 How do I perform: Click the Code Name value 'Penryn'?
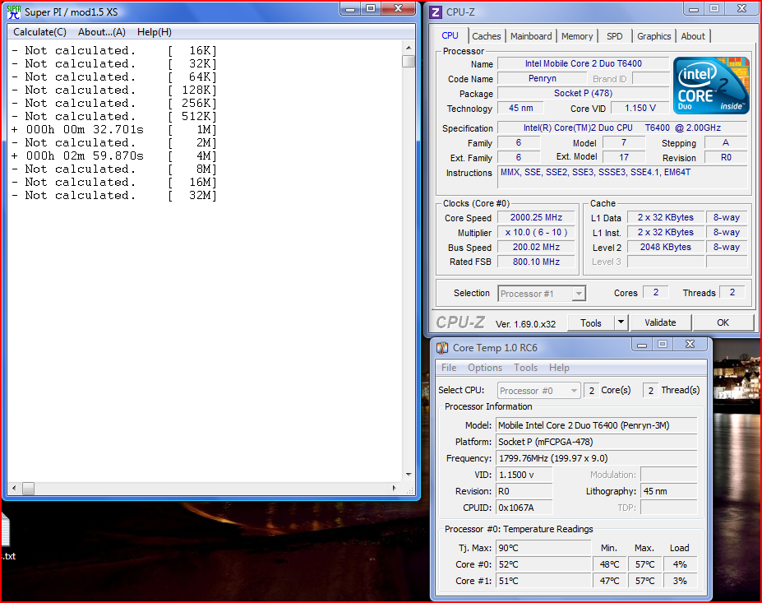click(x=543, y=79)
